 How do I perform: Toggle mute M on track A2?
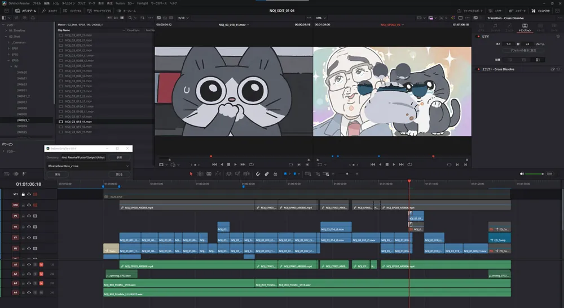(x=41, y=274)
